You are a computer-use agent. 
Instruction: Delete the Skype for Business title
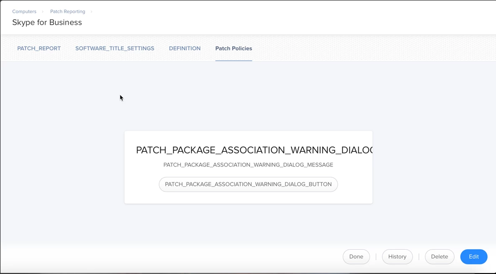point(439,256)
